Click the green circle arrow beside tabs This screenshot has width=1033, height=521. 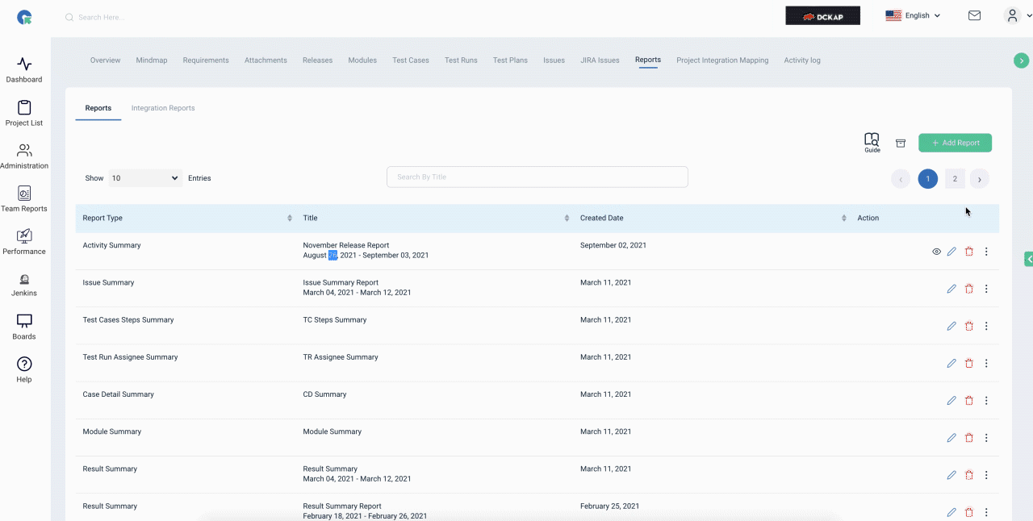coord(1022,60)
